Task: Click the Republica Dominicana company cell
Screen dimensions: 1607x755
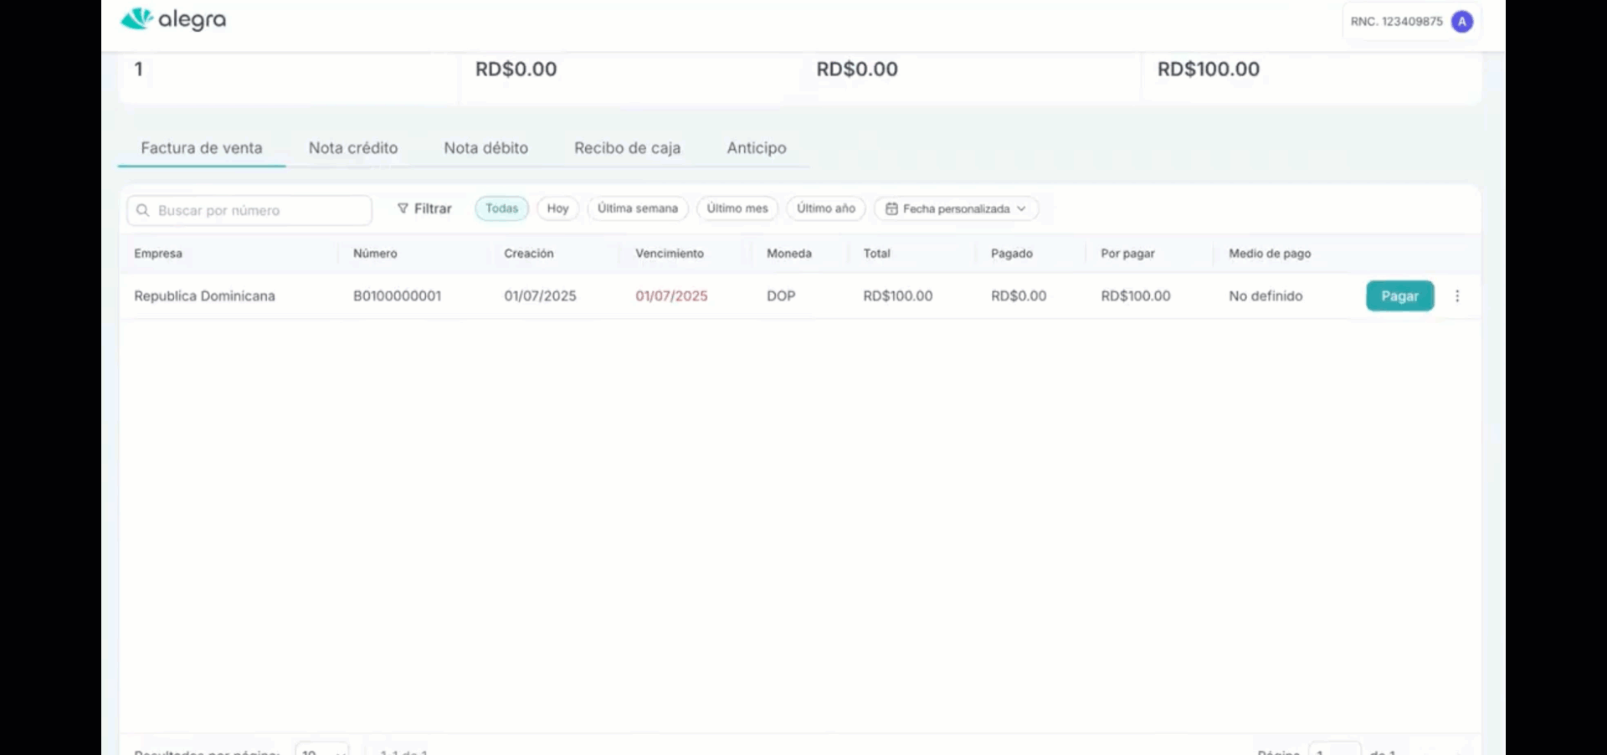Action: click(x=204, y=296)
